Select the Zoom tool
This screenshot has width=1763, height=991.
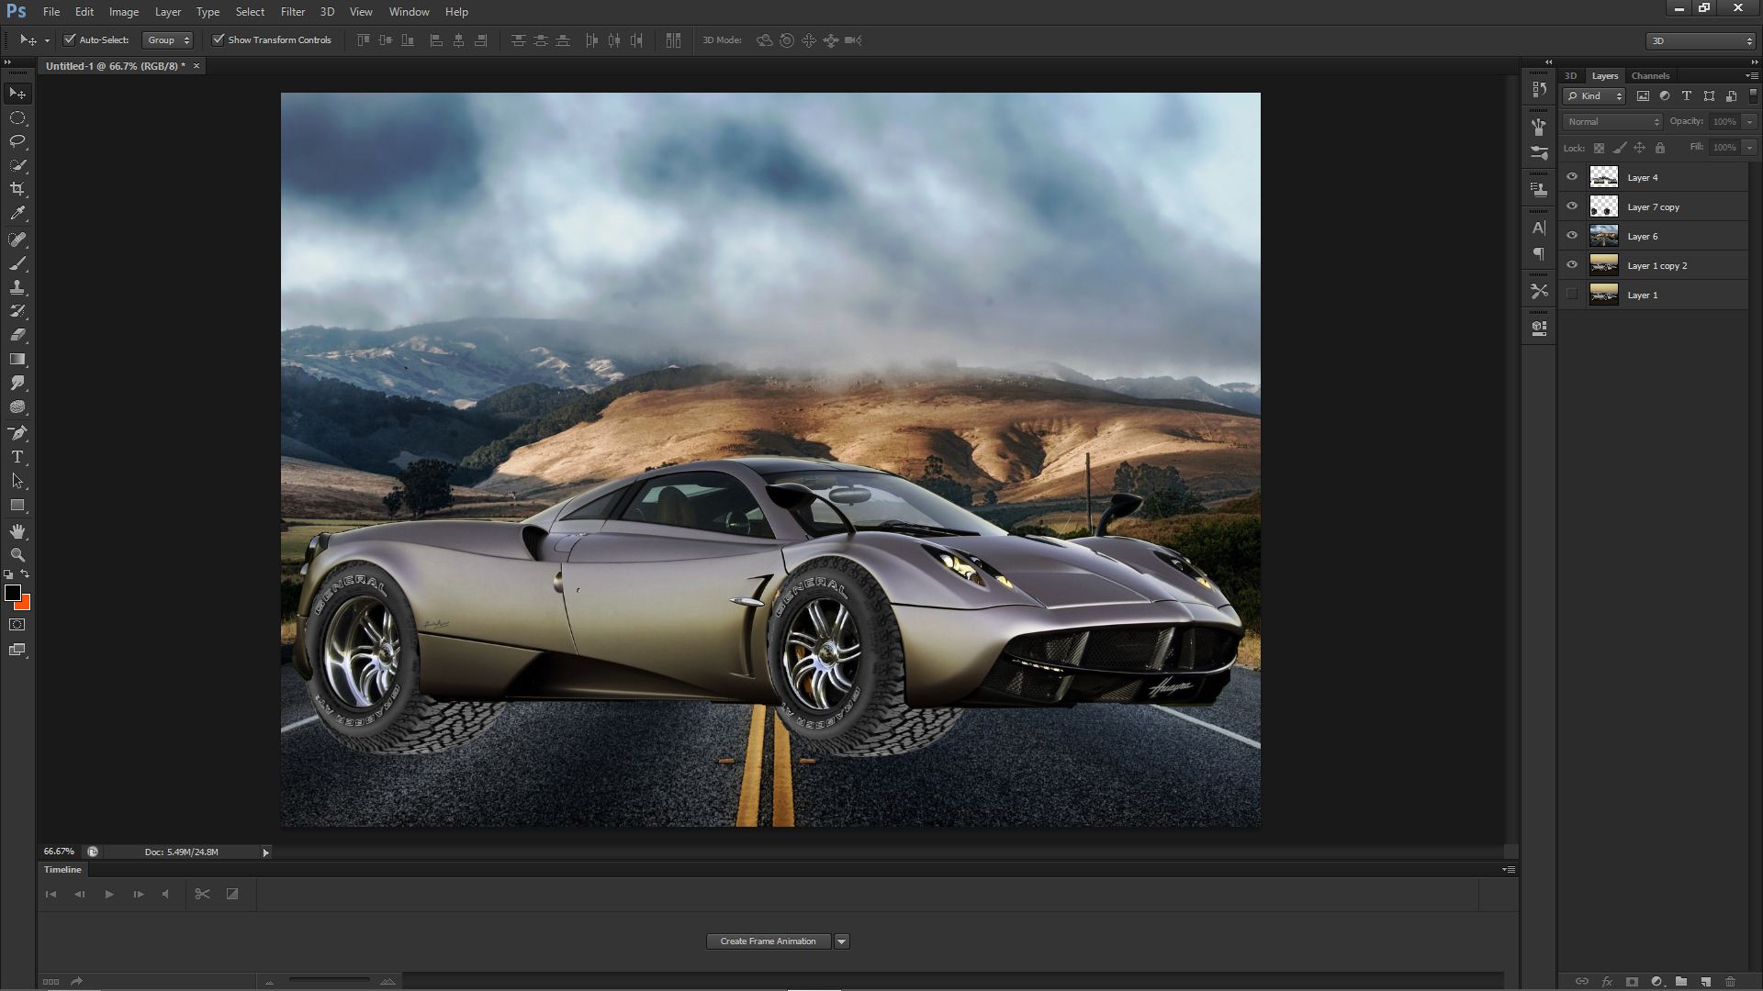coord(17,555)
